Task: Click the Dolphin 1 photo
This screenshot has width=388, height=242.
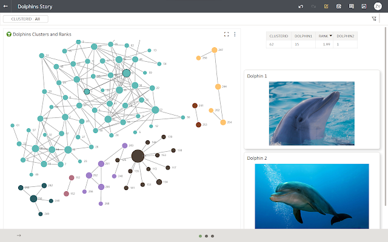Action: (312, 113)
